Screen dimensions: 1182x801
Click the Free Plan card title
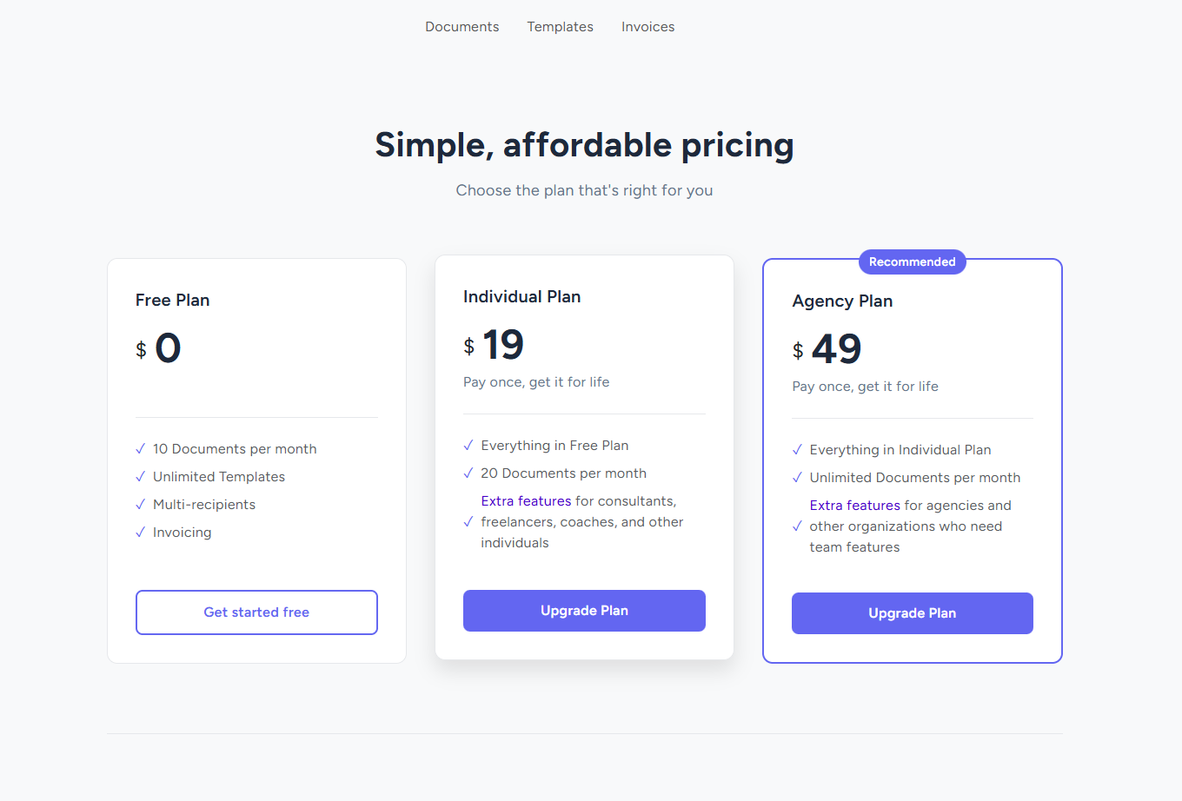coord(173,300)
